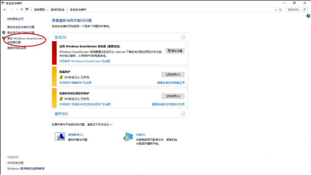This screenshot has height=175, width=311.
Task: Go up one level arrow
Action: pyautogui.click(x=22, y=10)
